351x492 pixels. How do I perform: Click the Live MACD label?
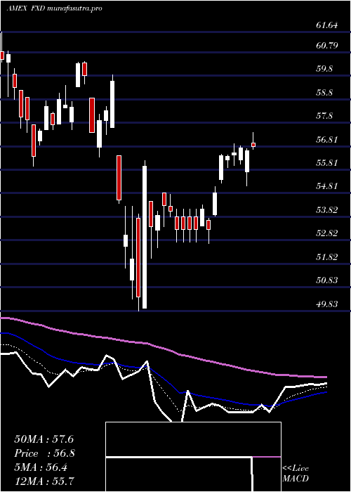pyautogui.click(x=296, y=474)
